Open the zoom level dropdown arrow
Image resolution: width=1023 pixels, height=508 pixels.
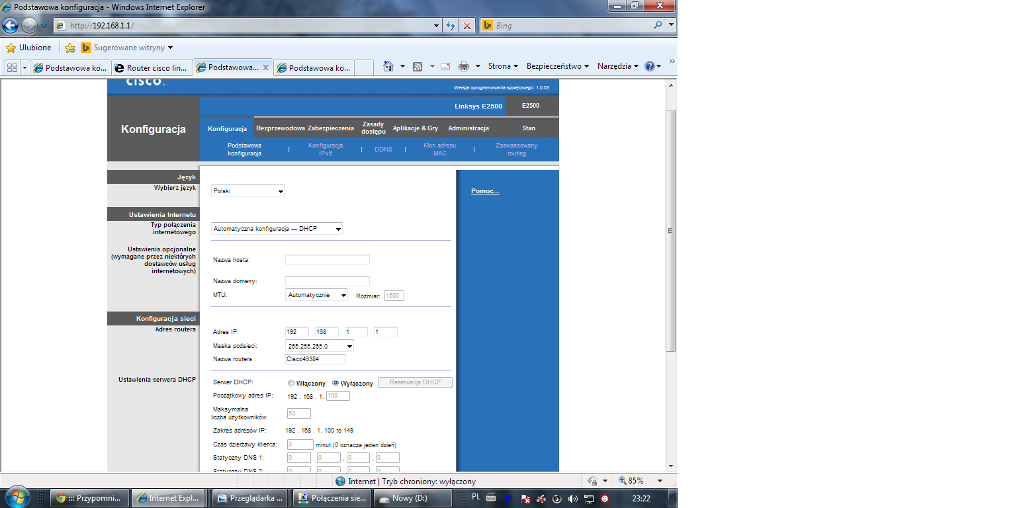(659, 481)
